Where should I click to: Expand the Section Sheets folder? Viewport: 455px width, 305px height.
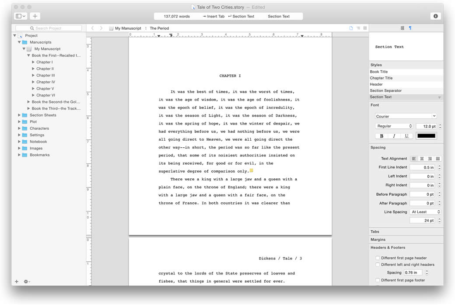pos(19,115)
